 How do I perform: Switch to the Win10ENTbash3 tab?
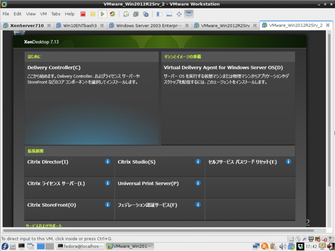pos(80,25)
